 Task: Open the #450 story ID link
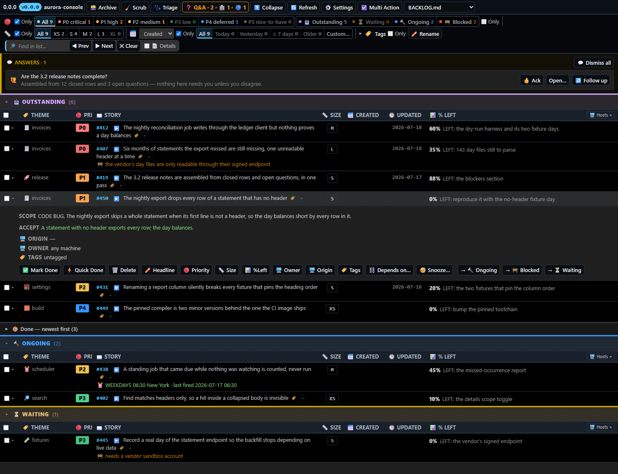click(102, 199)
